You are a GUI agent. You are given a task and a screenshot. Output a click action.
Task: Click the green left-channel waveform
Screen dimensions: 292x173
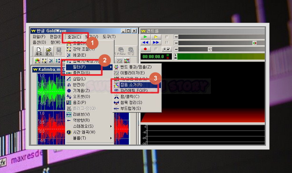[51, 92]
